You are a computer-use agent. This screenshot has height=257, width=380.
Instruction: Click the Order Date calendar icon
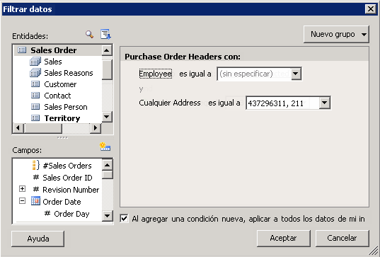[35, 201]
